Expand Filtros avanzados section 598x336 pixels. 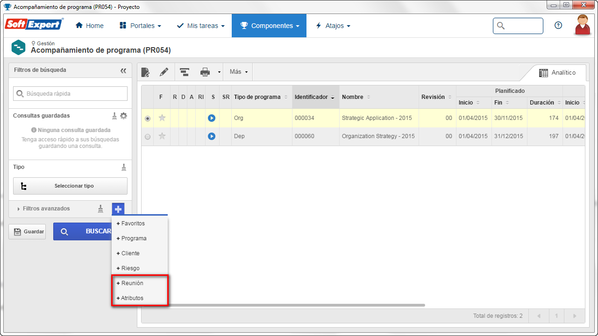[x=43, y=209]
